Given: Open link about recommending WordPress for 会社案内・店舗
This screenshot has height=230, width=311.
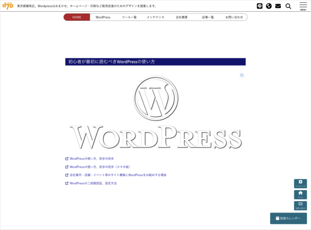Looking at the screenshot, I should point(116,175).
